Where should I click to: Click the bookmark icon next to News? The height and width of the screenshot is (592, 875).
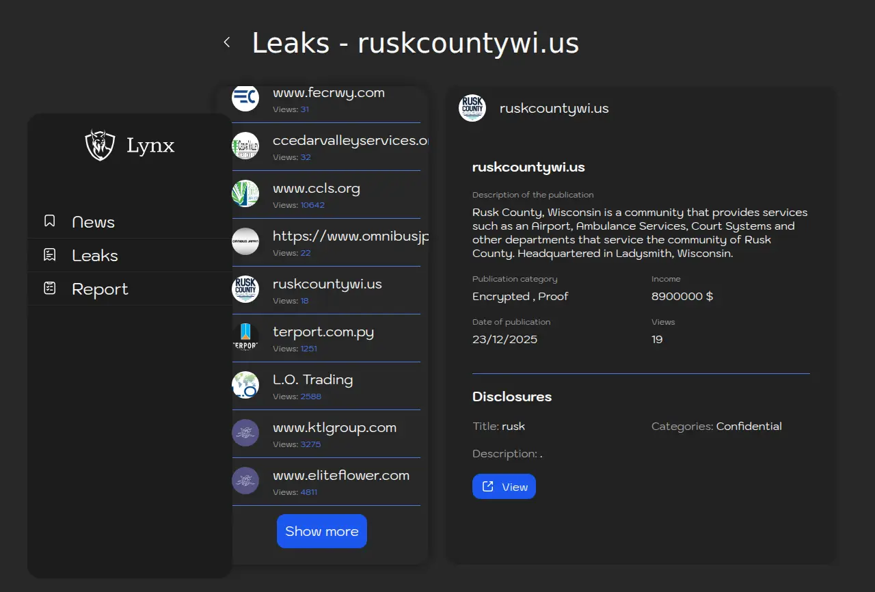point(50,221)
